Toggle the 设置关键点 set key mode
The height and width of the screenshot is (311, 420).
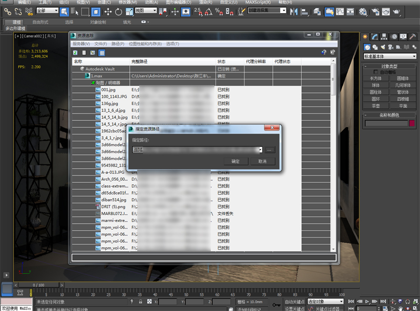[x=294, y=308]
